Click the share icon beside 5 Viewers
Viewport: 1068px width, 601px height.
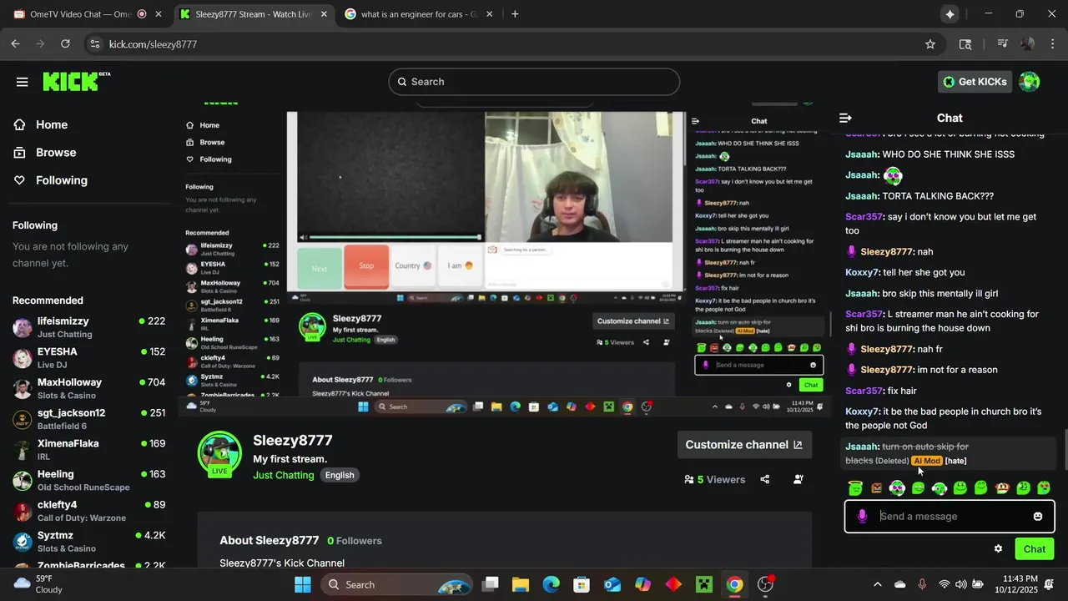click(x=765, y=479)
